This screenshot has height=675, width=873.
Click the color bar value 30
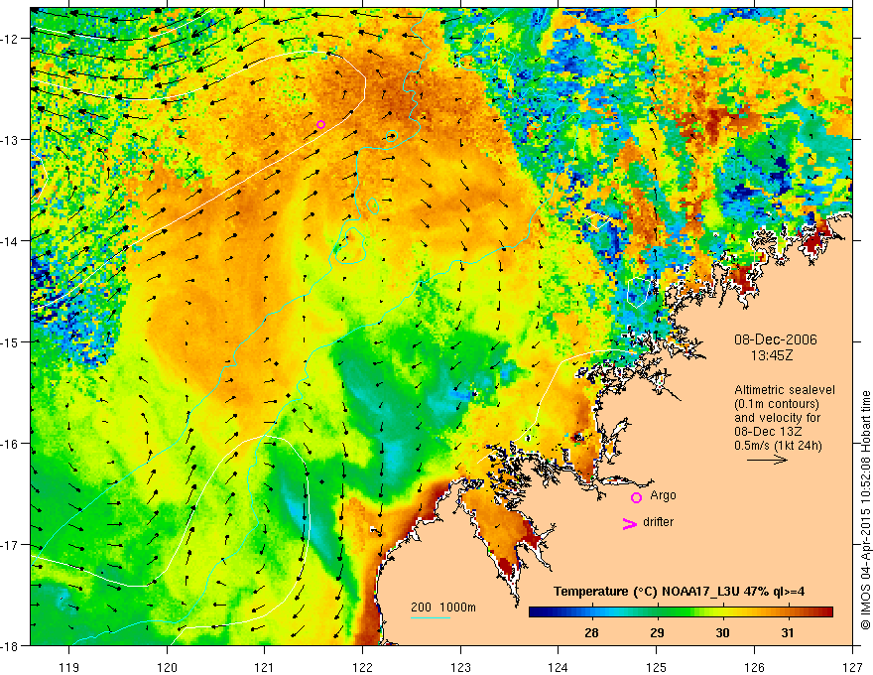722,632
